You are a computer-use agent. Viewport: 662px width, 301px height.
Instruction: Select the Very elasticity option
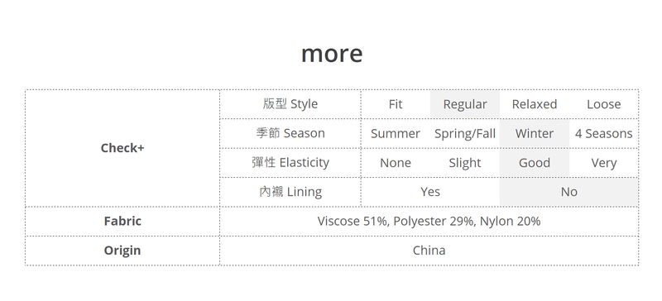(603, 163)
